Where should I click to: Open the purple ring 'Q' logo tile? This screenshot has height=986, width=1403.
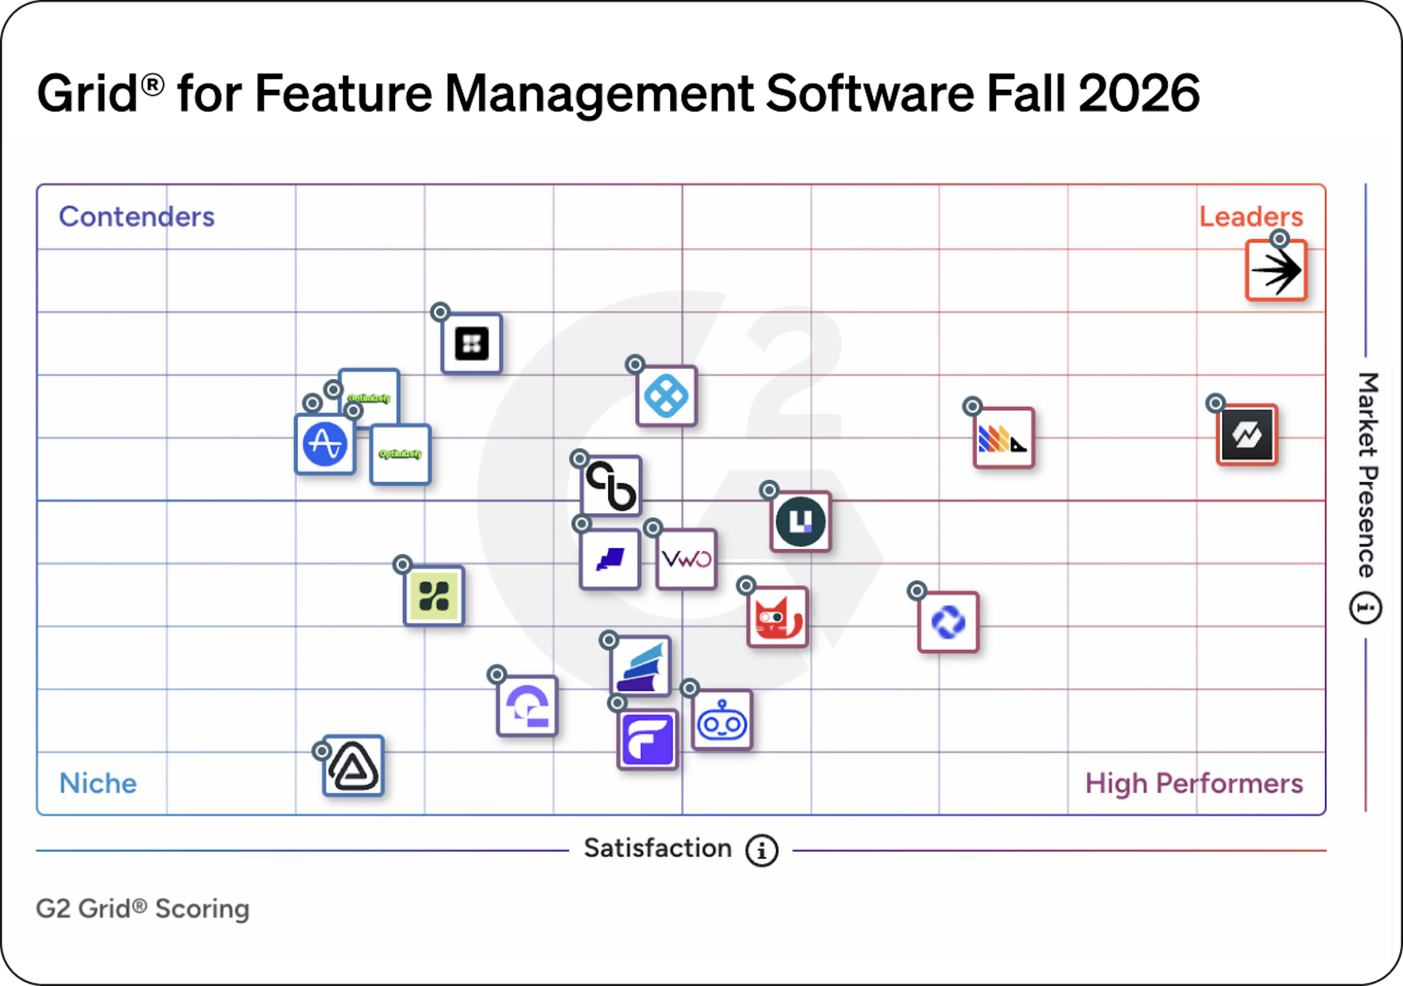click(x=527, y=705)
